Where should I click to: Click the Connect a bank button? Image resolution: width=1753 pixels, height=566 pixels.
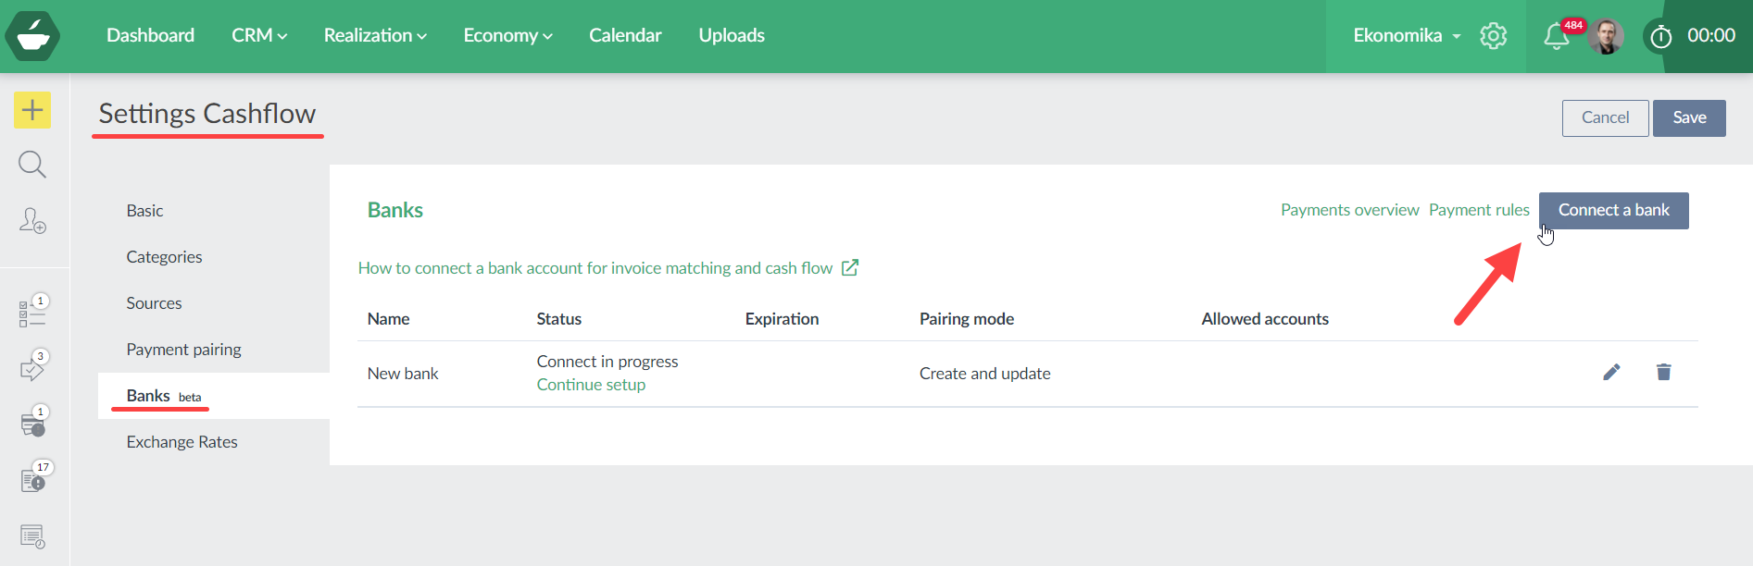tap(1613, 210)
